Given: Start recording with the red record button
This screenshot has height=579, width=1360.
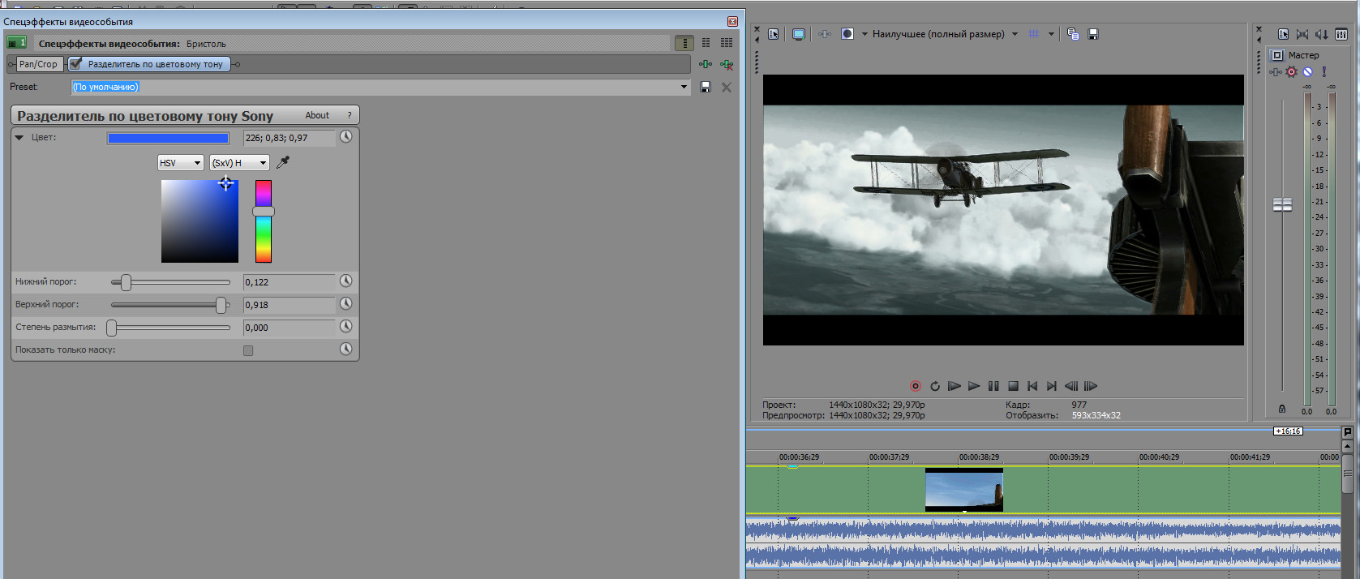Looking at the screenshot, I should click(x=916, y=386).
